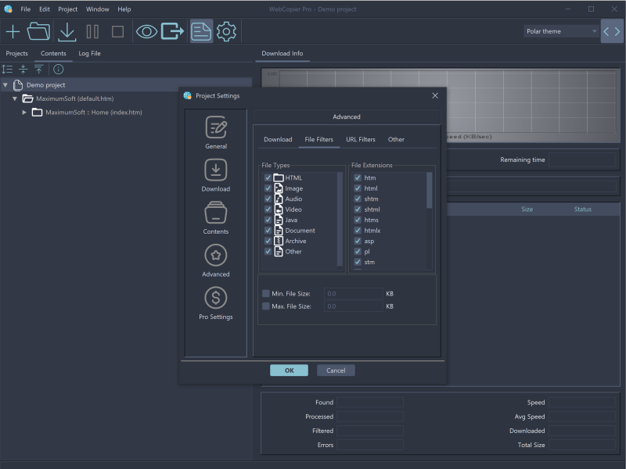
Task: Select the Download Info tab
Action: click(x=282, y=53)
